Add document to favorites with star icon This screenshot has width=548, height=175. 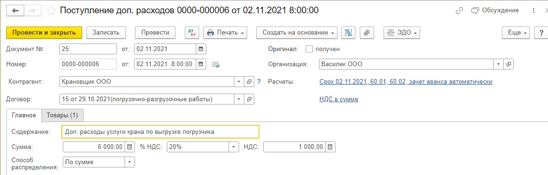coord(51,11)
